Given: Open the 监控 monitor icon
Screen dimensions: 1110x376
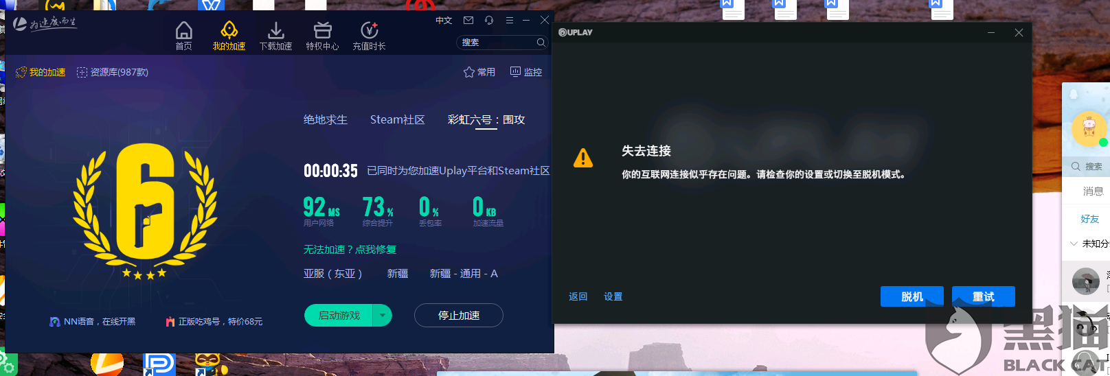Looking at the screenshot, I should click(x=515, y=71).
